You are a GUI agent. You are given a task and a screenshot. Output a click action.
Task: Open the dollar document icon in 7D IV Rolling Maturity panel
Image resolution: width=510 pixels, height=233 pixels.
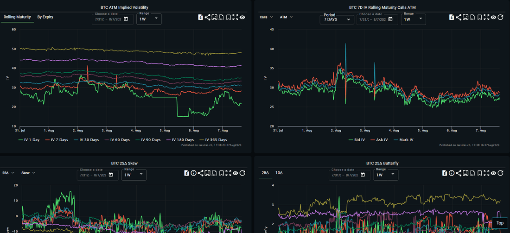click(x=452, y=17)
